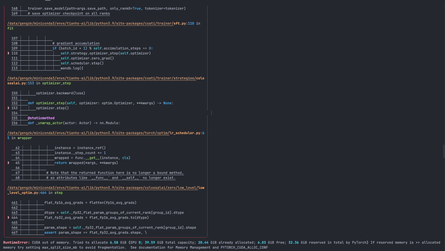Image resolution: width=445 pixels, height=251 pixels.
Task: Click the 'trainer.save_model(...)' line 168
Action: tap(107, 8)
